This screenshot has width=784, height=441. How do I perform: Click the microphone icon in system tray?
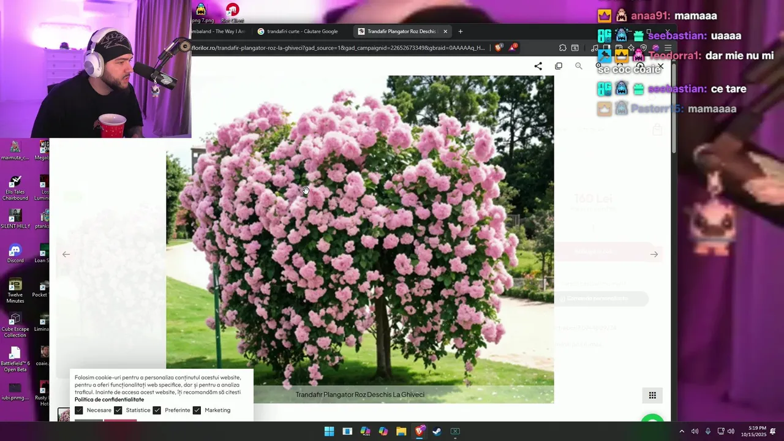pyautogui.click(x=707, y=431)
